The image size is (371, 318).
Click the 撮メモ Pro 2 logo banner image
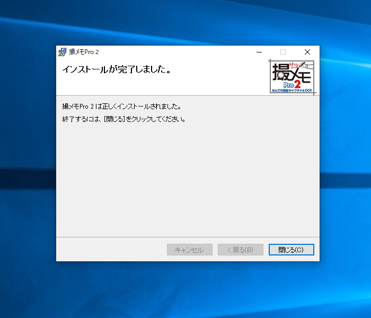coord(292,77)
